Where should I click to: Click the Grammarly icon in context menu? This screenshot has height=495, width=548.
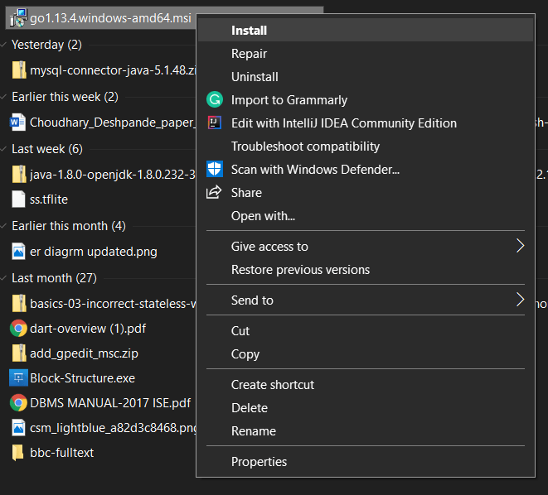(x=215, y=100)
